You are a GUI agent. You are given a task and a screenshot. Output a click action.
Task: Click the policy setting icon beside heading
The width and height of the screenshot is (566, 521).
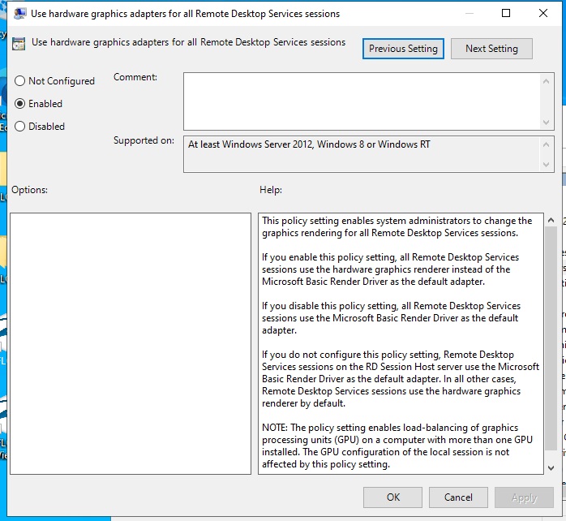pos(19,43)
